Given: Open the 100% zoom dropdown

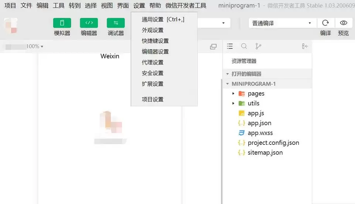Looking at the screenshot, I should (x=35, y=47).
